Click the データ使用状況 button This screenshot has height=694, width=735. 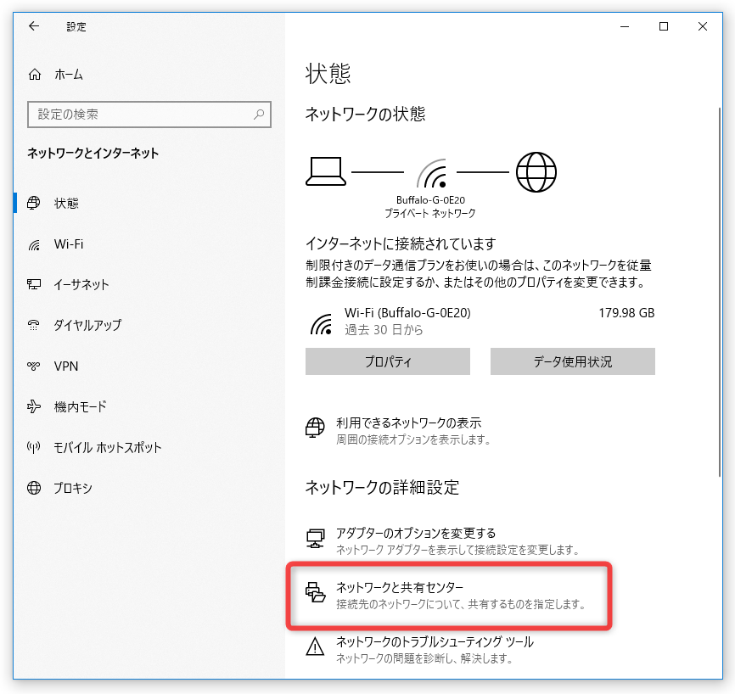(x=572, y=361)
